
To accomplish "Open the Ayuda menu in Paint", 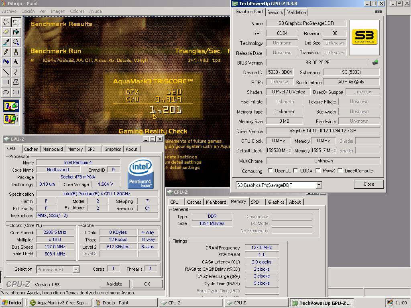I will 96,11.
